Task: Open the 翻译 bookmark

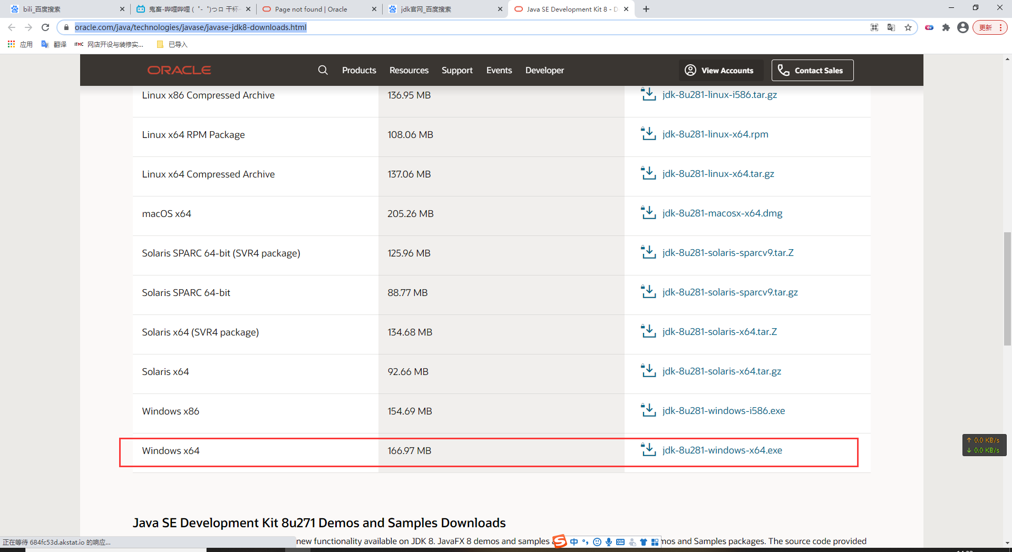Action: coord(54,44)
